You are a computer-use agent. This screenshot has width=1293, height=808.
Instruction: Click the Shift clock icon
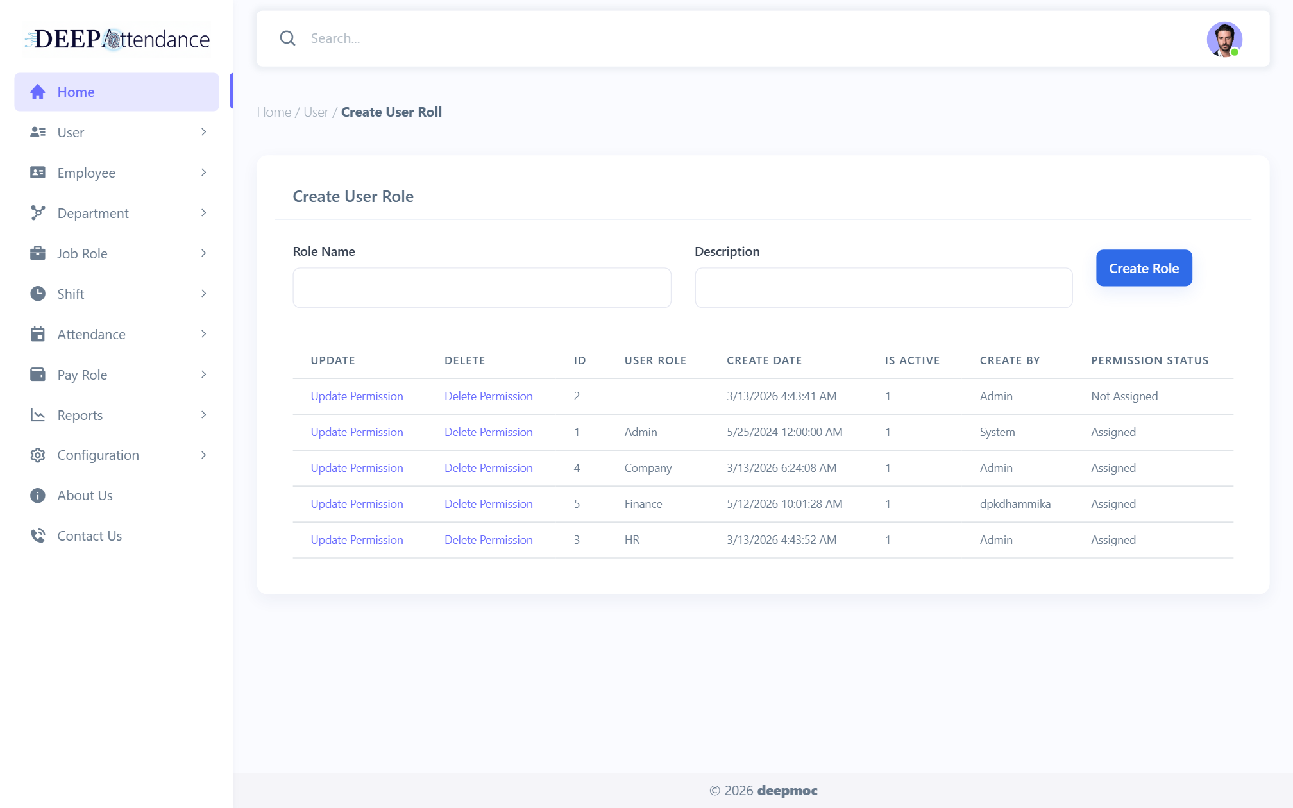(x=38, y=294)
